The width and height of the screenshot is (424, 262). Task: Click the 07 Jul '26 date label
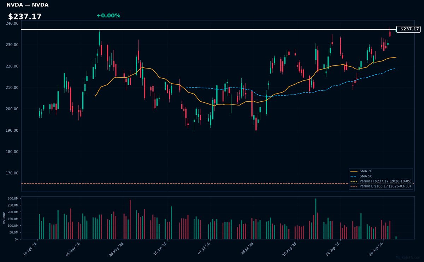pos(203,249)
